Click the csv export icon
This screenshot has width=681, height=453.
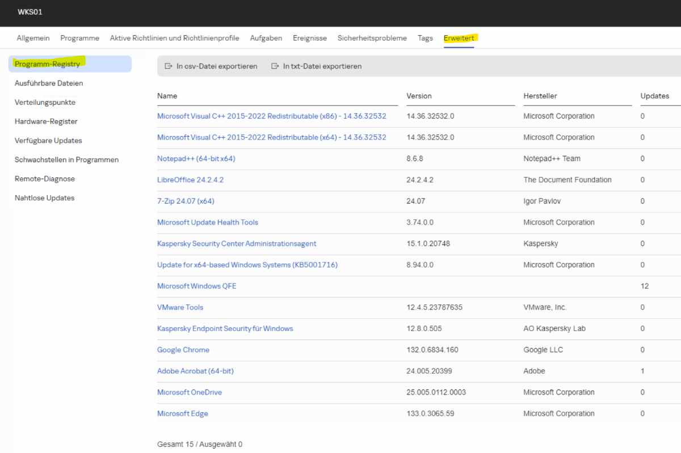tap(168, 66)
